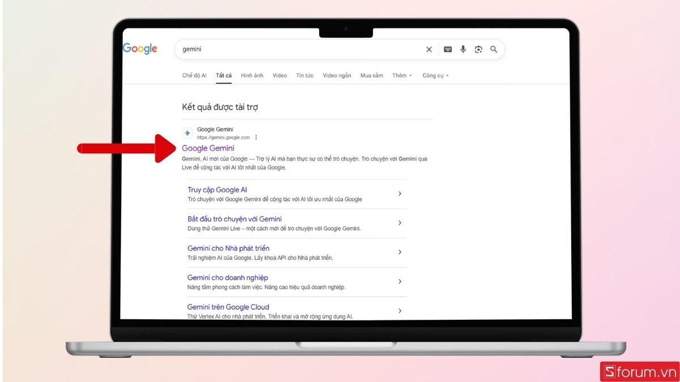Click the Google Gemini sparkle favicon
Viewport: 680px width, 382px height.
(x=187, y=133)
